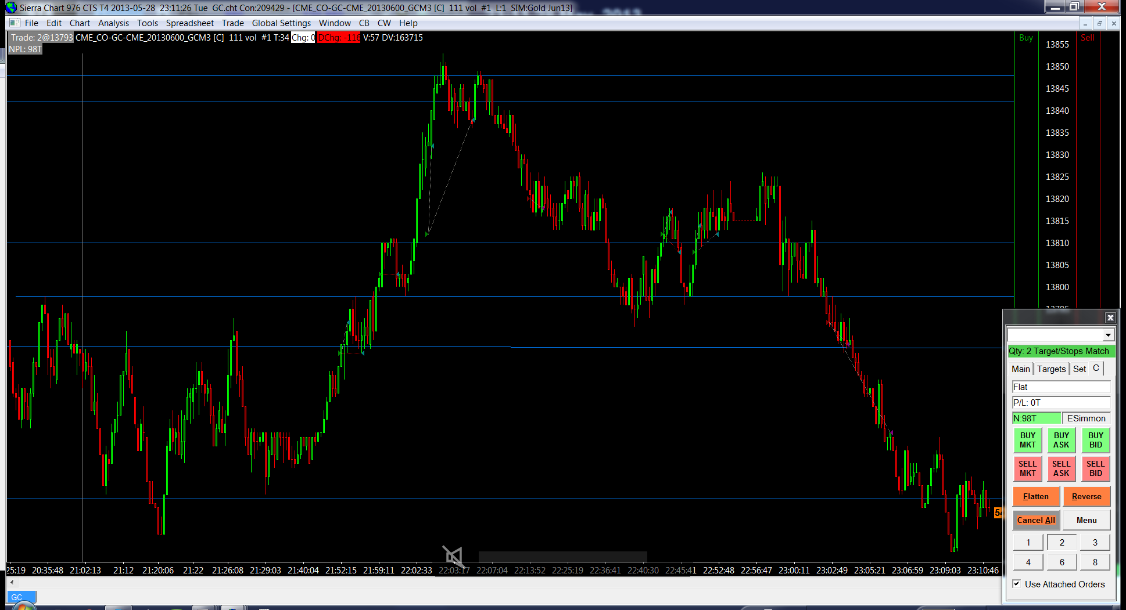Screen dimensions: 1126x610
Task: Reverse the current position
Action: click(x=1086, y=496)
